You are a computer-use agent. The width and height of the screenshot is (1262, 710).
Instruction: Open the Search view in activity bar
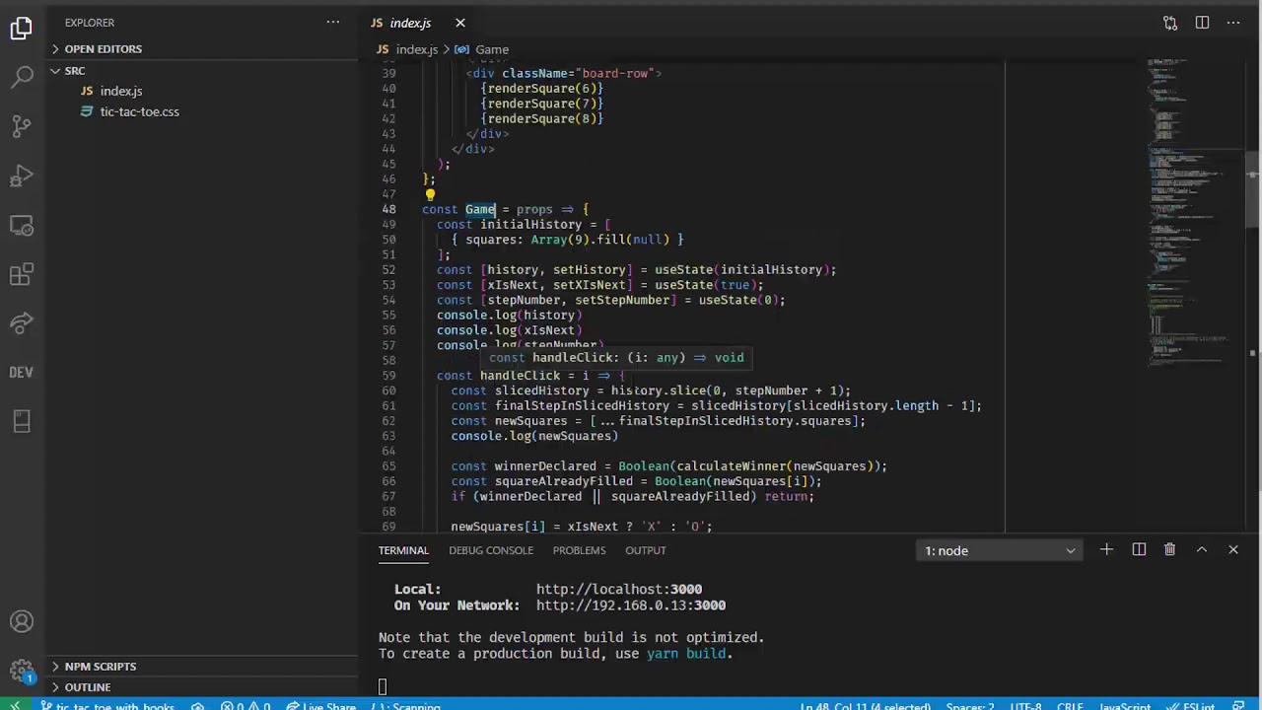(22, 77)
